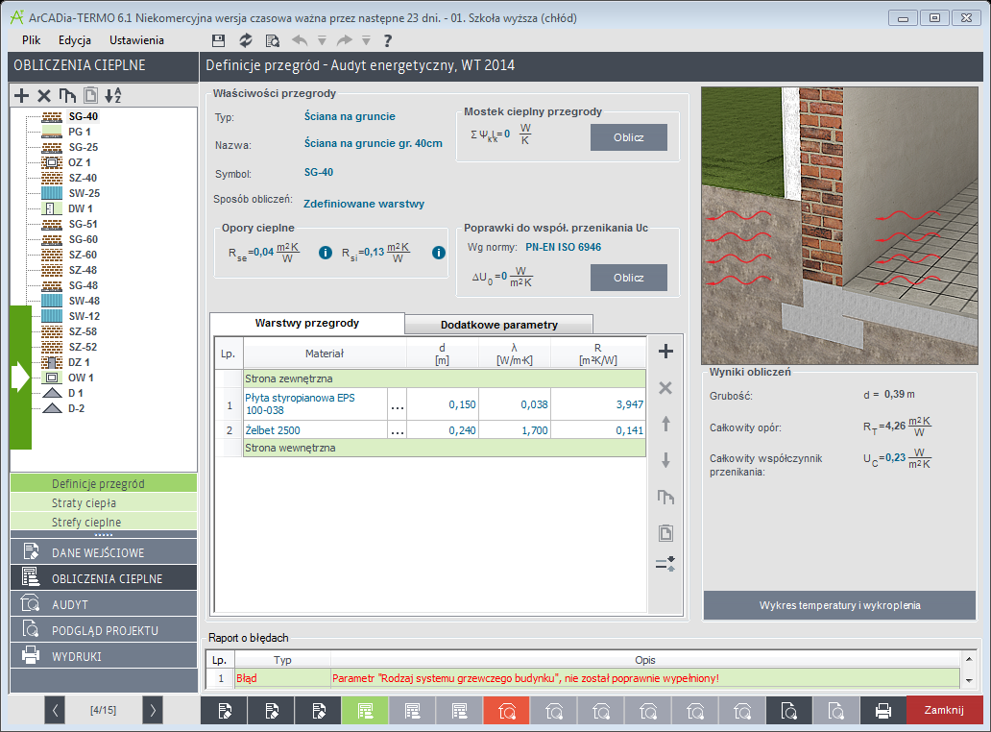Image resolution: width=991 pixels, height=732 pixels.
Task: Click Oblicz button for thermal bridge
Action: [x=628, y=137]
